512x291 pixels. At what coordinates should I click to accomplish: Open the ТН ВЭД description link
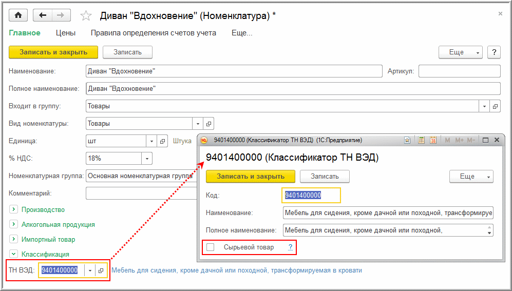tap(237, 270)
